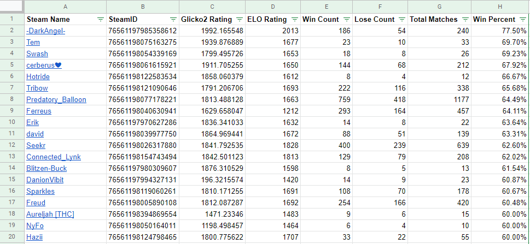Select column E header
The image size is (530, 244).
(327, 7)
